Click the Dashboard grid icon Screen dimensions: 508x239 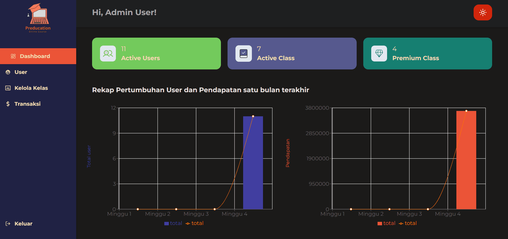click(13, 56)
